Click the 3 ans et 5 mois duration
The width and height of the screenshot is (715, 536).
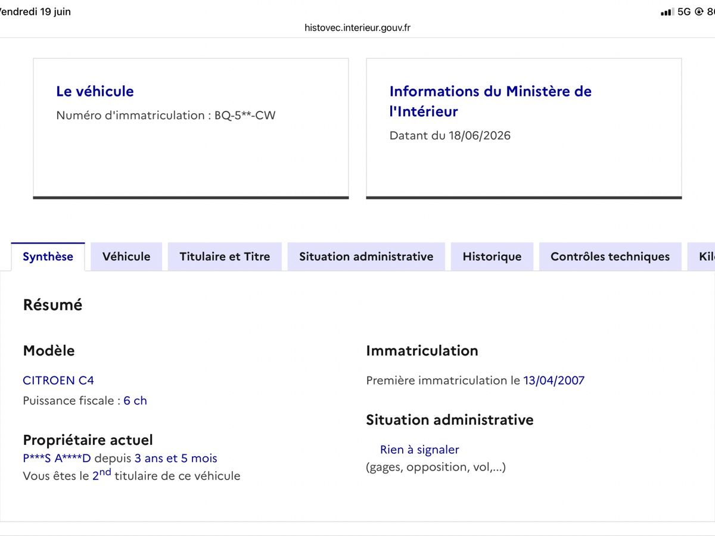coord(176,458)
